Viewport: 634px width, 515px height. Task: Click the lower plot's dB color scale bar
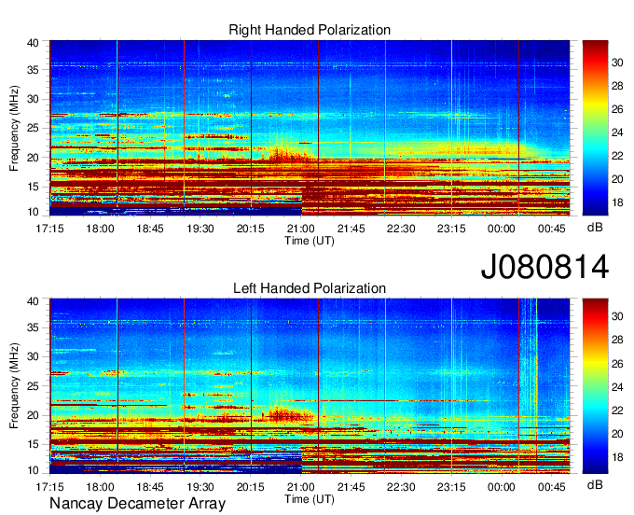coord(595,386)
